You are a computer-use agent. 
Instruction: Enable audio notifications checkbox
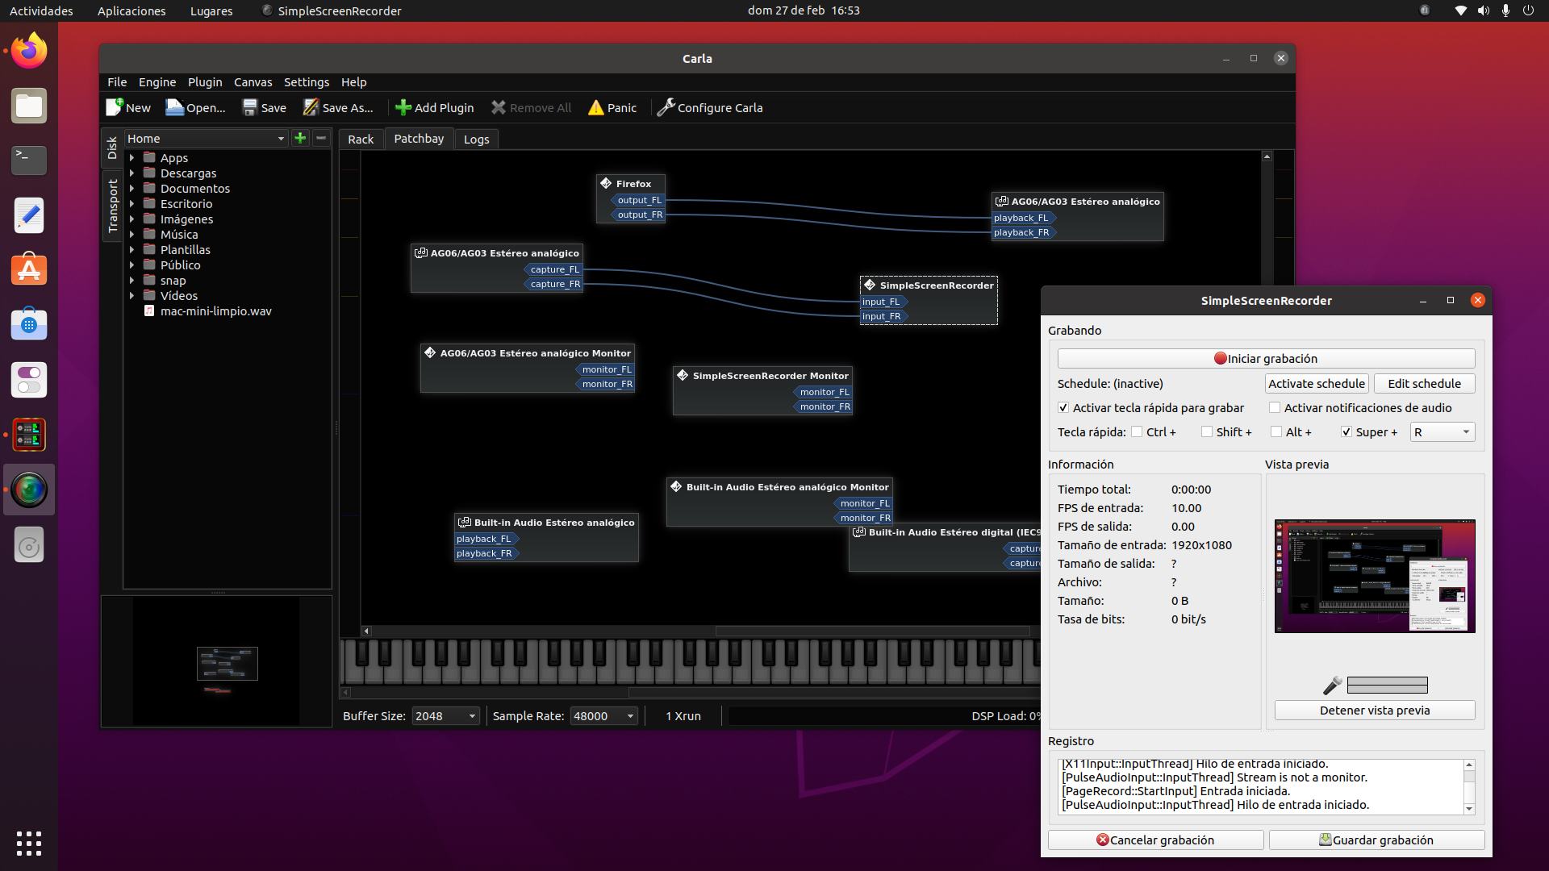point(1275,408)
